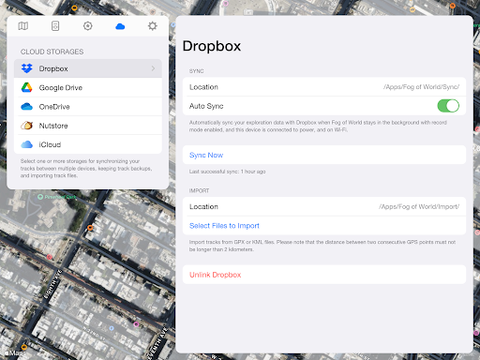The image size is (480, 360).
Task: Open the map tab icon
Action: [23, 26]
